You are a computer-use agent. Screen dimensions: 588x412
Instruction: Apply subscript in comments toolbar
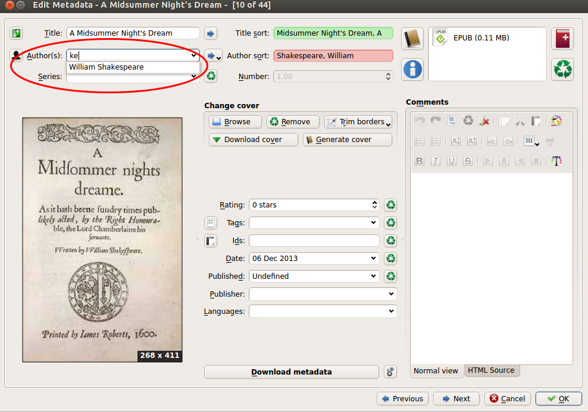click(x=472, y=141)
